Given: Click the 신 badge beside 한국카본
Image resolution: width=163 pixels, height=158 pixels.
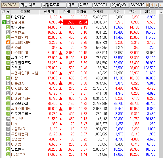Looking at the screenshot, I should tap(8, 27).
